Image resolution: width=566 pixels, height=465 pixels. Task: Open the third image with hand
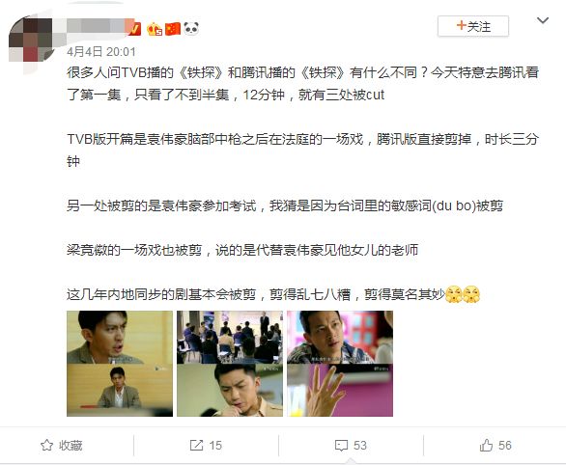pos(340,364)
